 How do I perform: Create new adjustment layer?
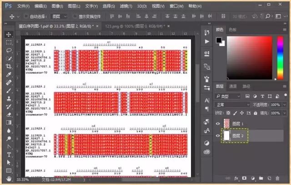point(253,178)
